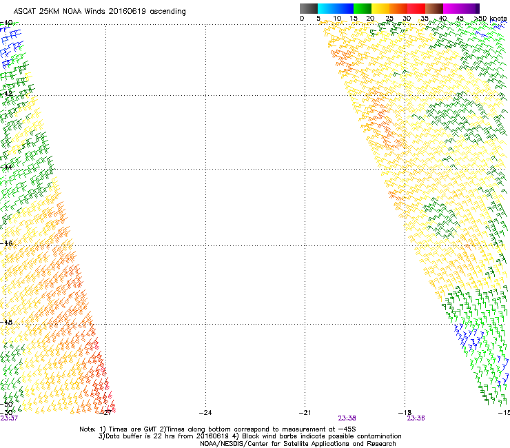
Task: Click the '-46' latitude axis label
Action: click(x=6, y=243)
